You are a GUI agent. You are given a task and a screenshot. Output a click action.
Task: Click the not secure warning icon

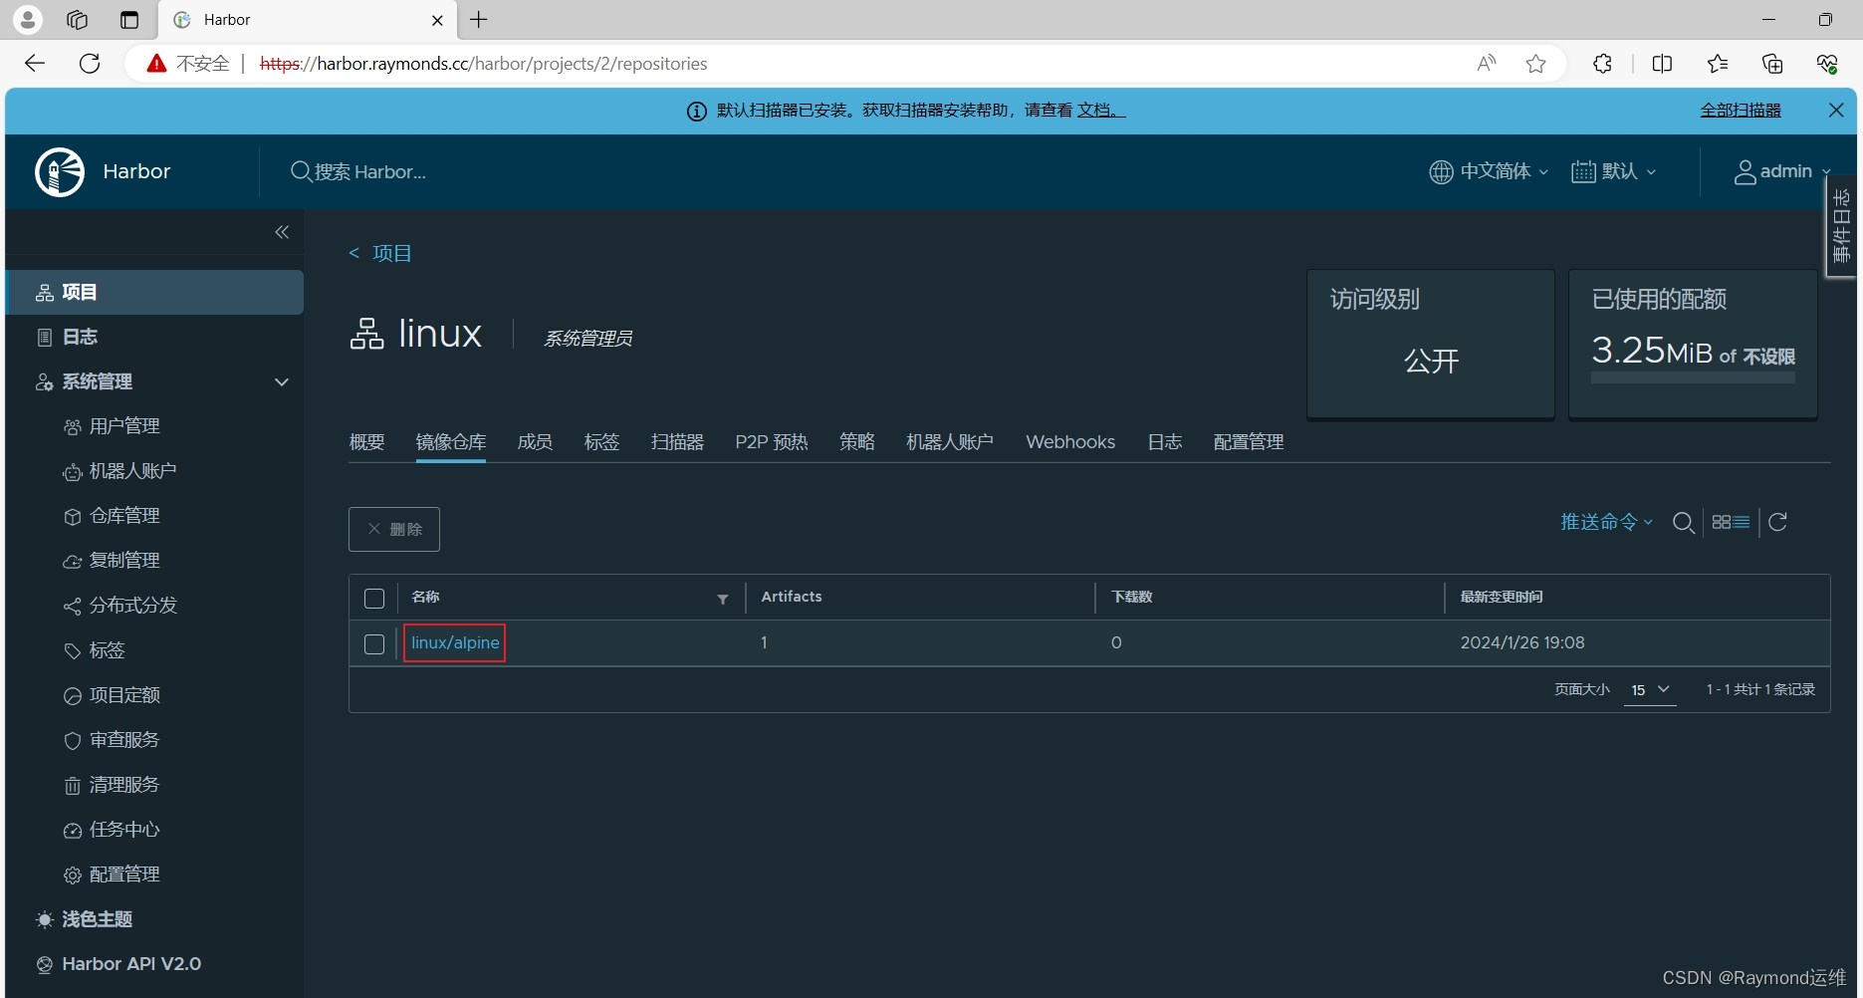[156, 64]
